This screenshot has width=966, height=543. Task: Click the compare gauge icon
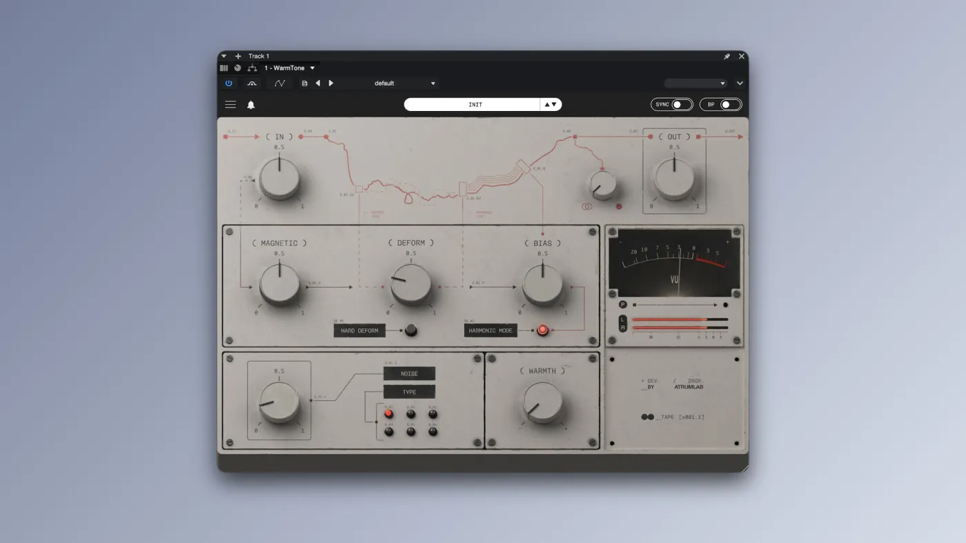[x=251, y=83]
